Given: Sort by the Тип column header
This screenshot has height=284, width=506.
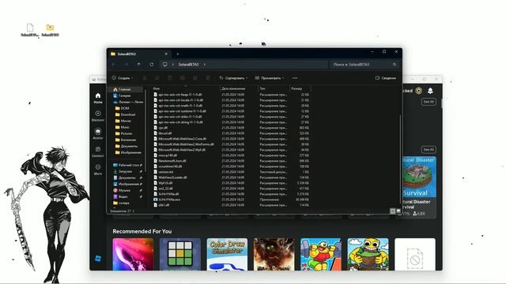Looking at the screenshot, I should (262, 88).
